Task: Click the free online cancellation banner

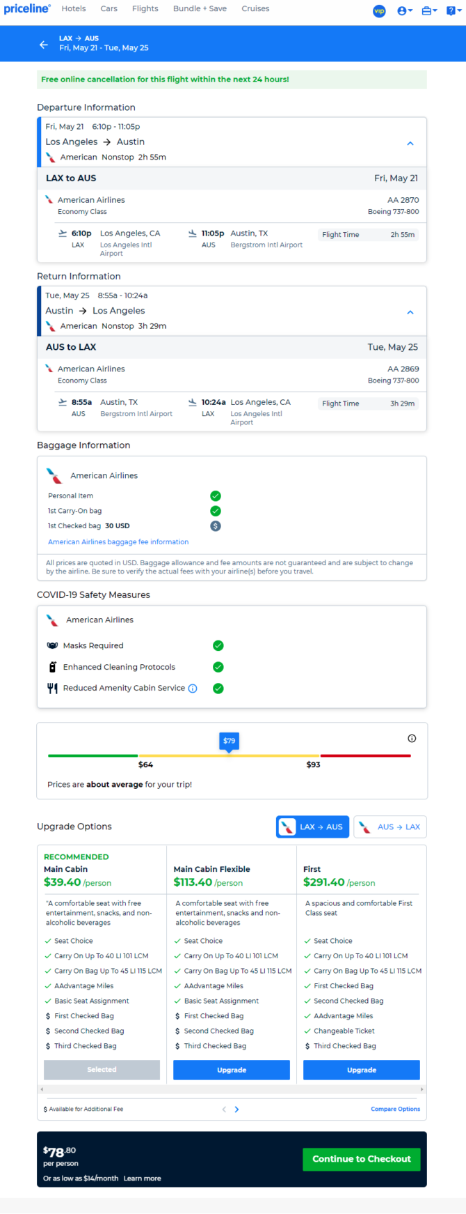Action: tap(232, 79)
